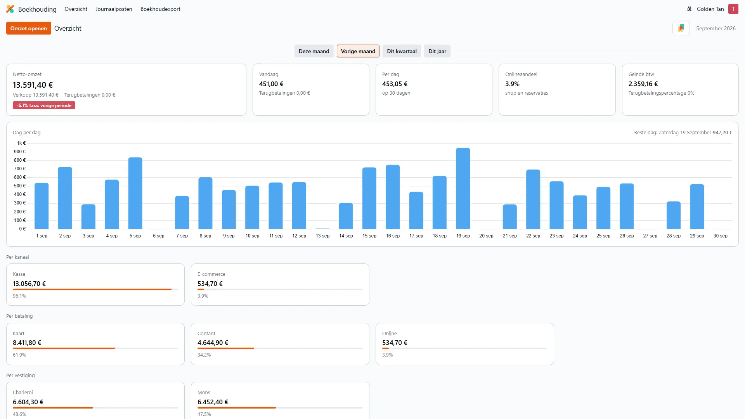
Task: Click the Dag per dag chart title
Action: [x=26, y=133]
